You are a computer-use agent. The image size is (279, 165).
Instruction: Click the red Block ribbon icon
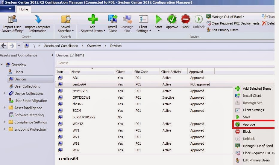tap(185, 19)
